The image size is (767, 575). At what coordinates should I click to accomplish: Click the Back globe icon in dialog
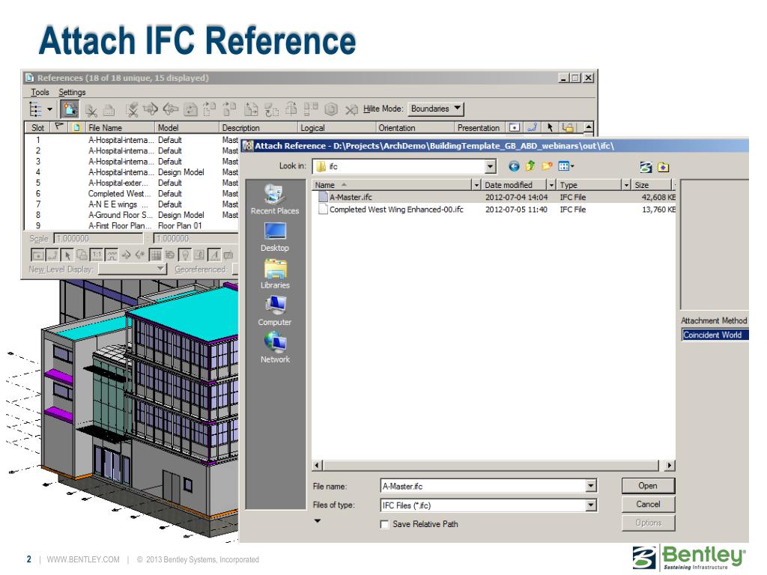pos(514,166)
